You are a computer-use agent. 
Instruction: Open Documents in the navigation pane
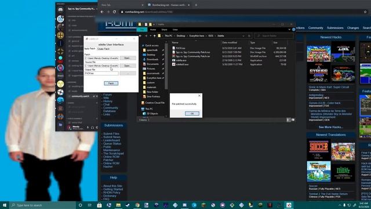152,64
